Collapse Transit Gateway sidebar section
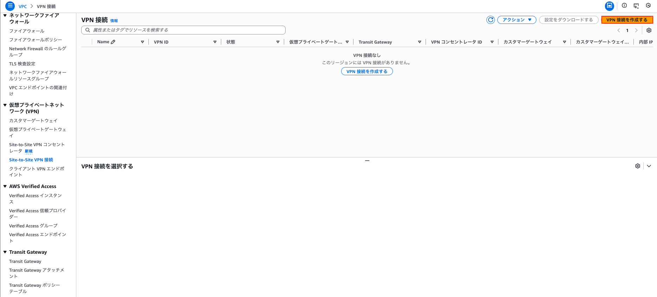657x297 pixels. [5, 252]
